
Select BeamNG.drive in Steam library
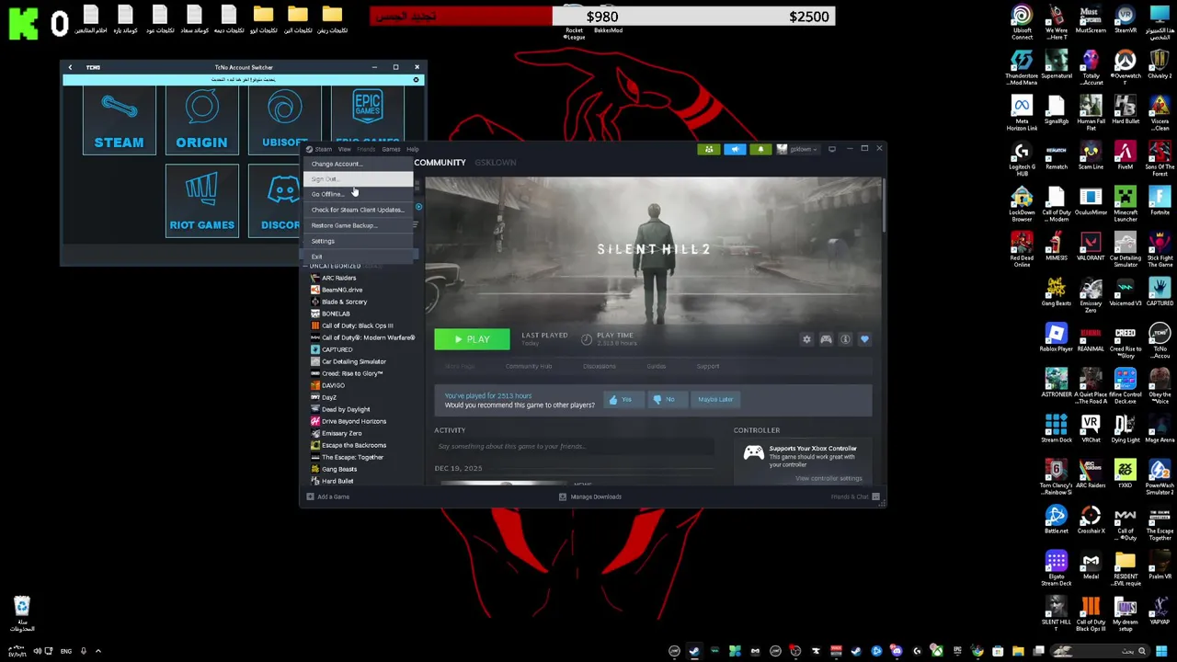(x=342, y=290)
